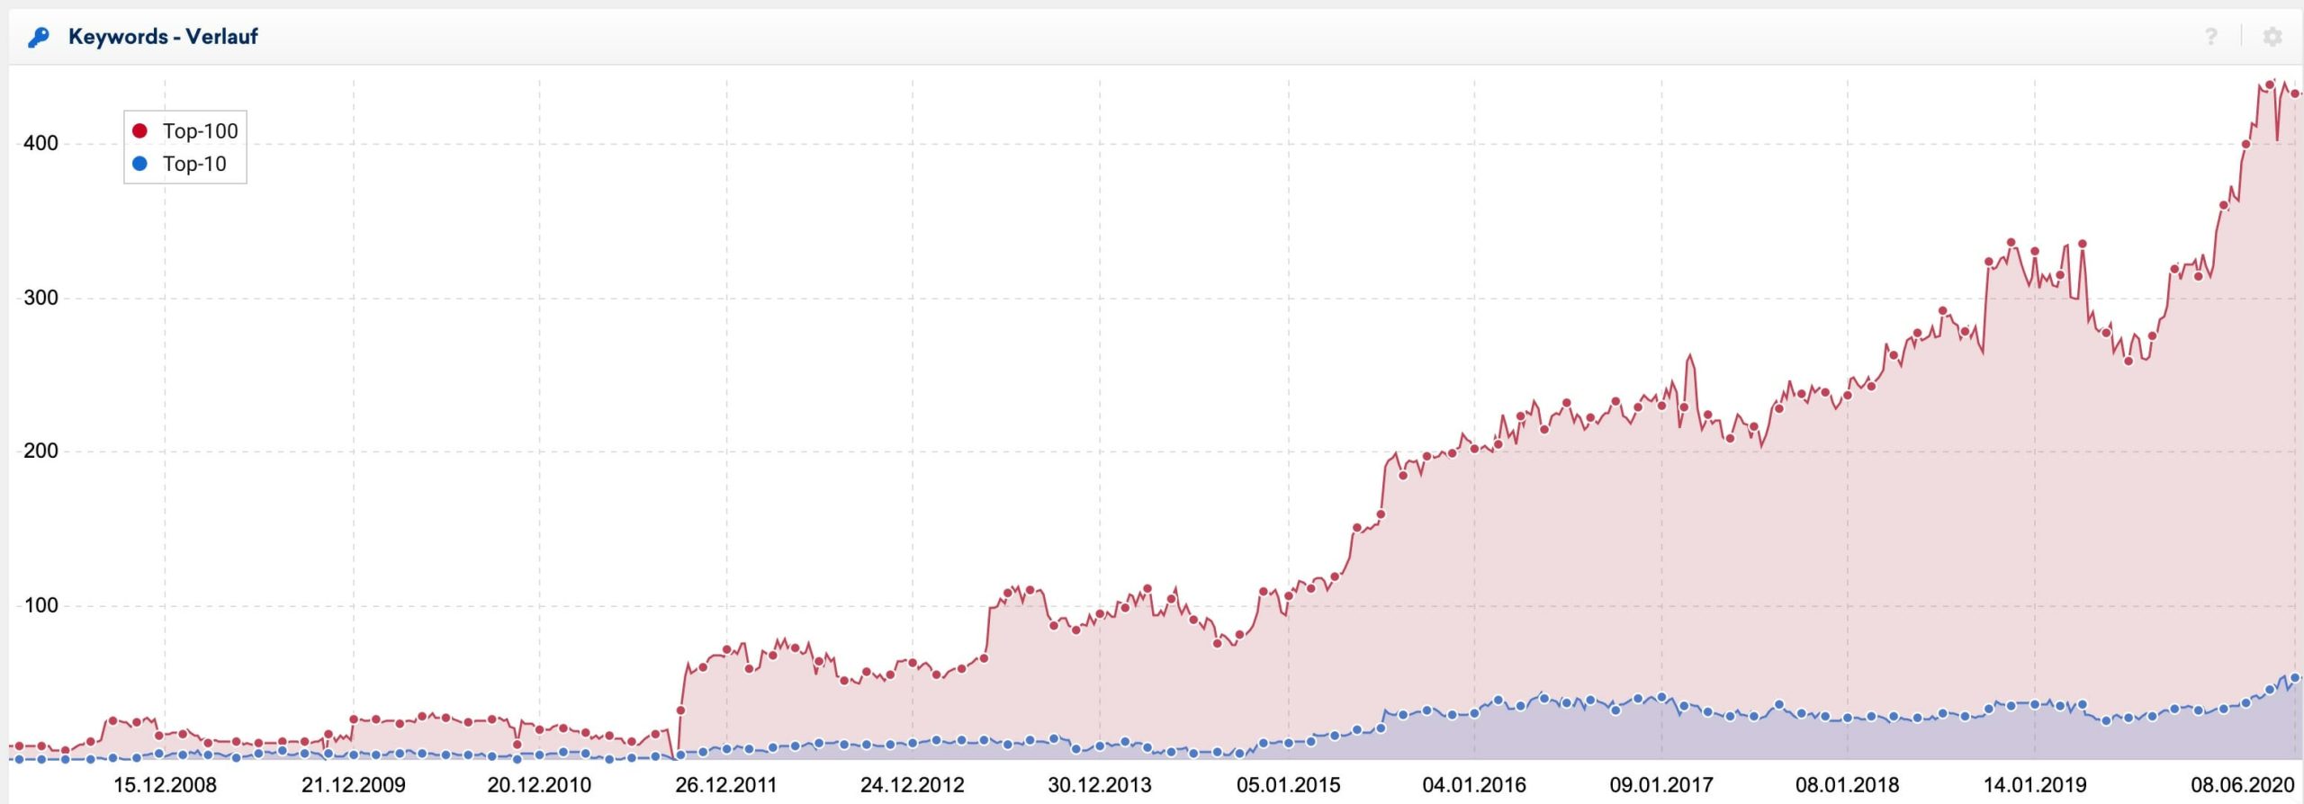Click the blue key icon beside the title
Viewport: 2304px width, 804px height.
38,38
